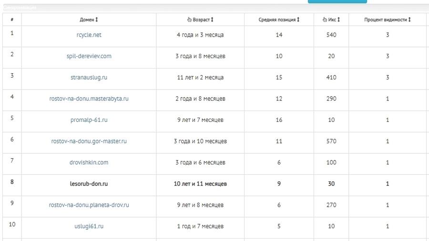Click Процент видимости header text
The image size is (429, 241).
(x=386, y=20)
